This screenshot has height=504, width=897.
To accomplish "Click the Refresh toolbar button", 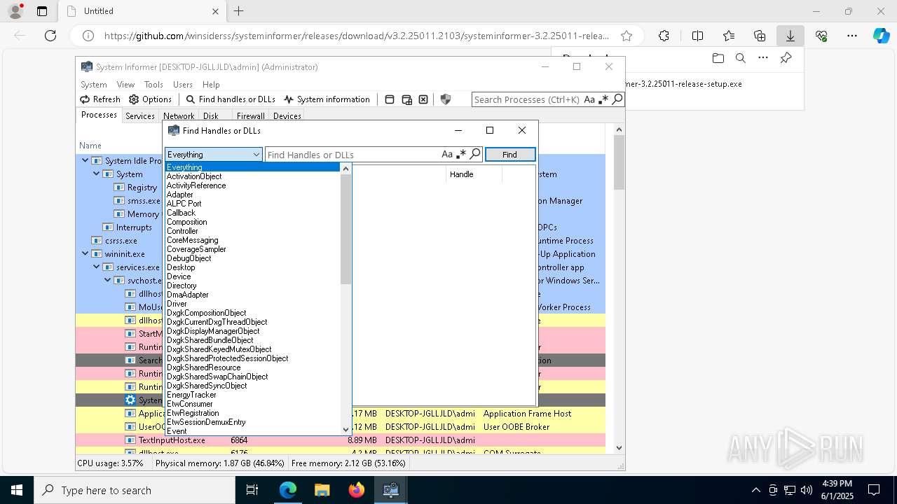I will tap(100, 99).
